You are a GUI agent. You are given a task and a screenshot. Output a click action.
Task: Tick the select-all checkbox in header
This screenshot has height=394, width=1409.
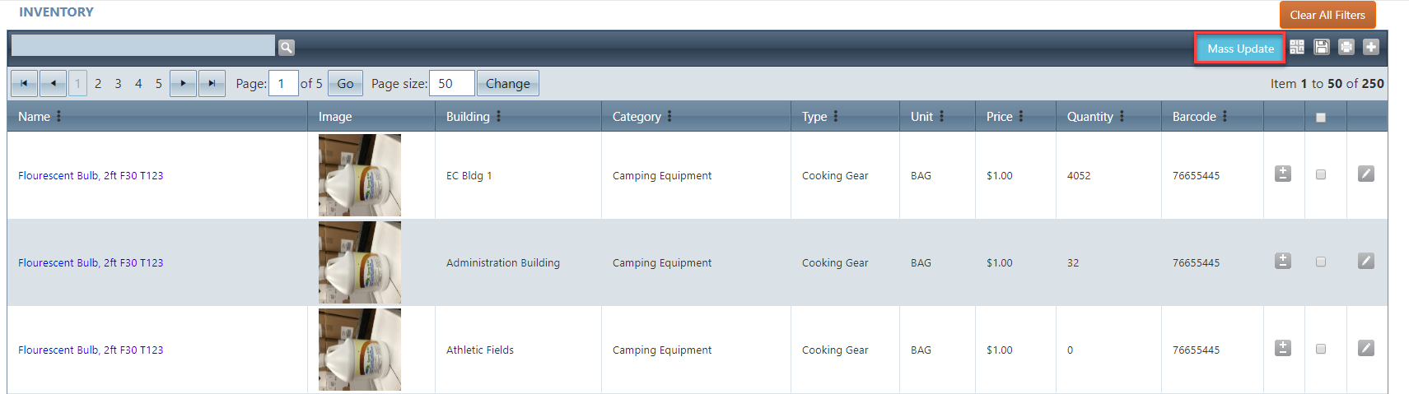click(x=1321, y=118)
